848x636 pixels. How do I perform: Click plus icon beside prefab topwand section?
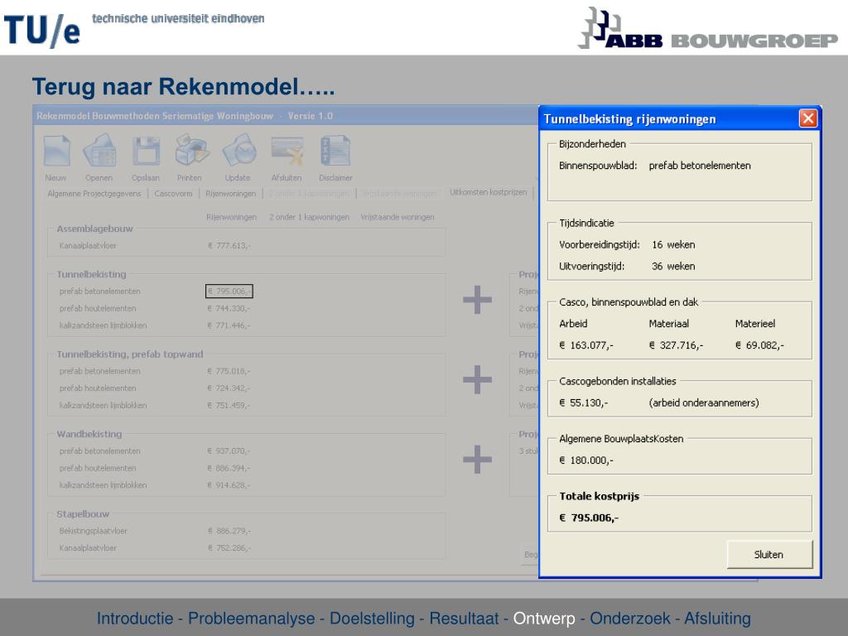coord(477,380)
